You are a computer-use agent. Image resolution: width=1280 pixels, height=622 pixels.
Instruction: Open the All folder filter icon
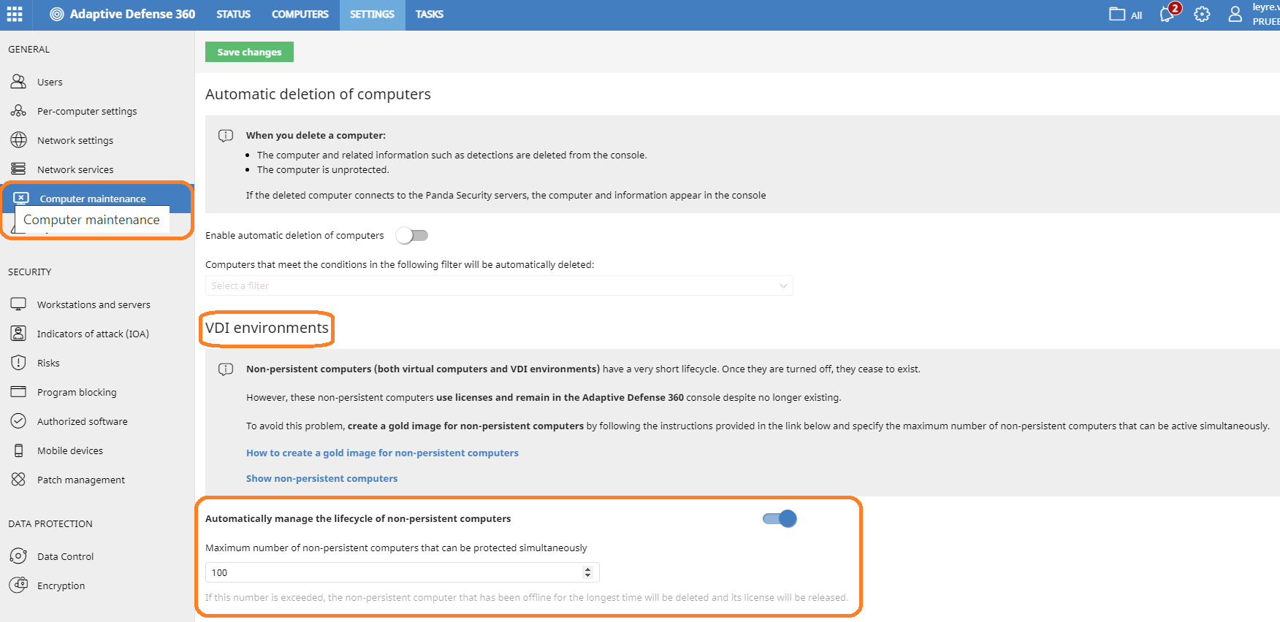(x=1117, y=14)
